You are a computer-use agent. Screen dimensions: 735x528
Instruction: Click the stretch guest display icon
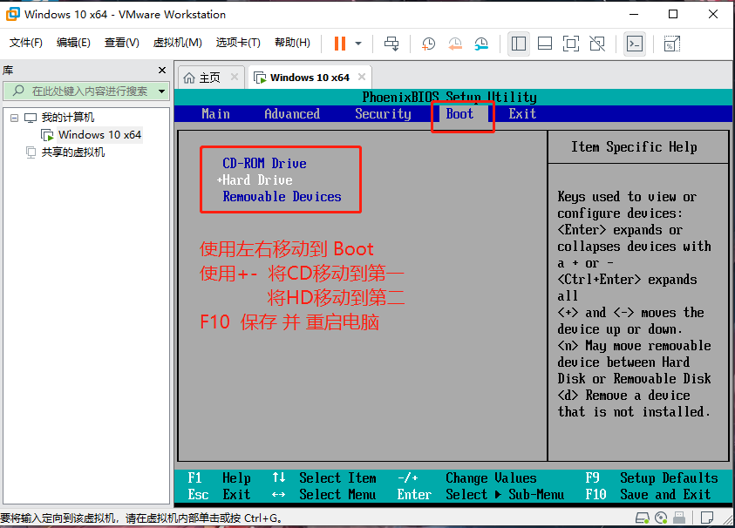[x=671, y=44]
